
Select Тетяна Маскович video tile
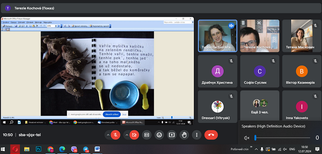tap(302, 36)
